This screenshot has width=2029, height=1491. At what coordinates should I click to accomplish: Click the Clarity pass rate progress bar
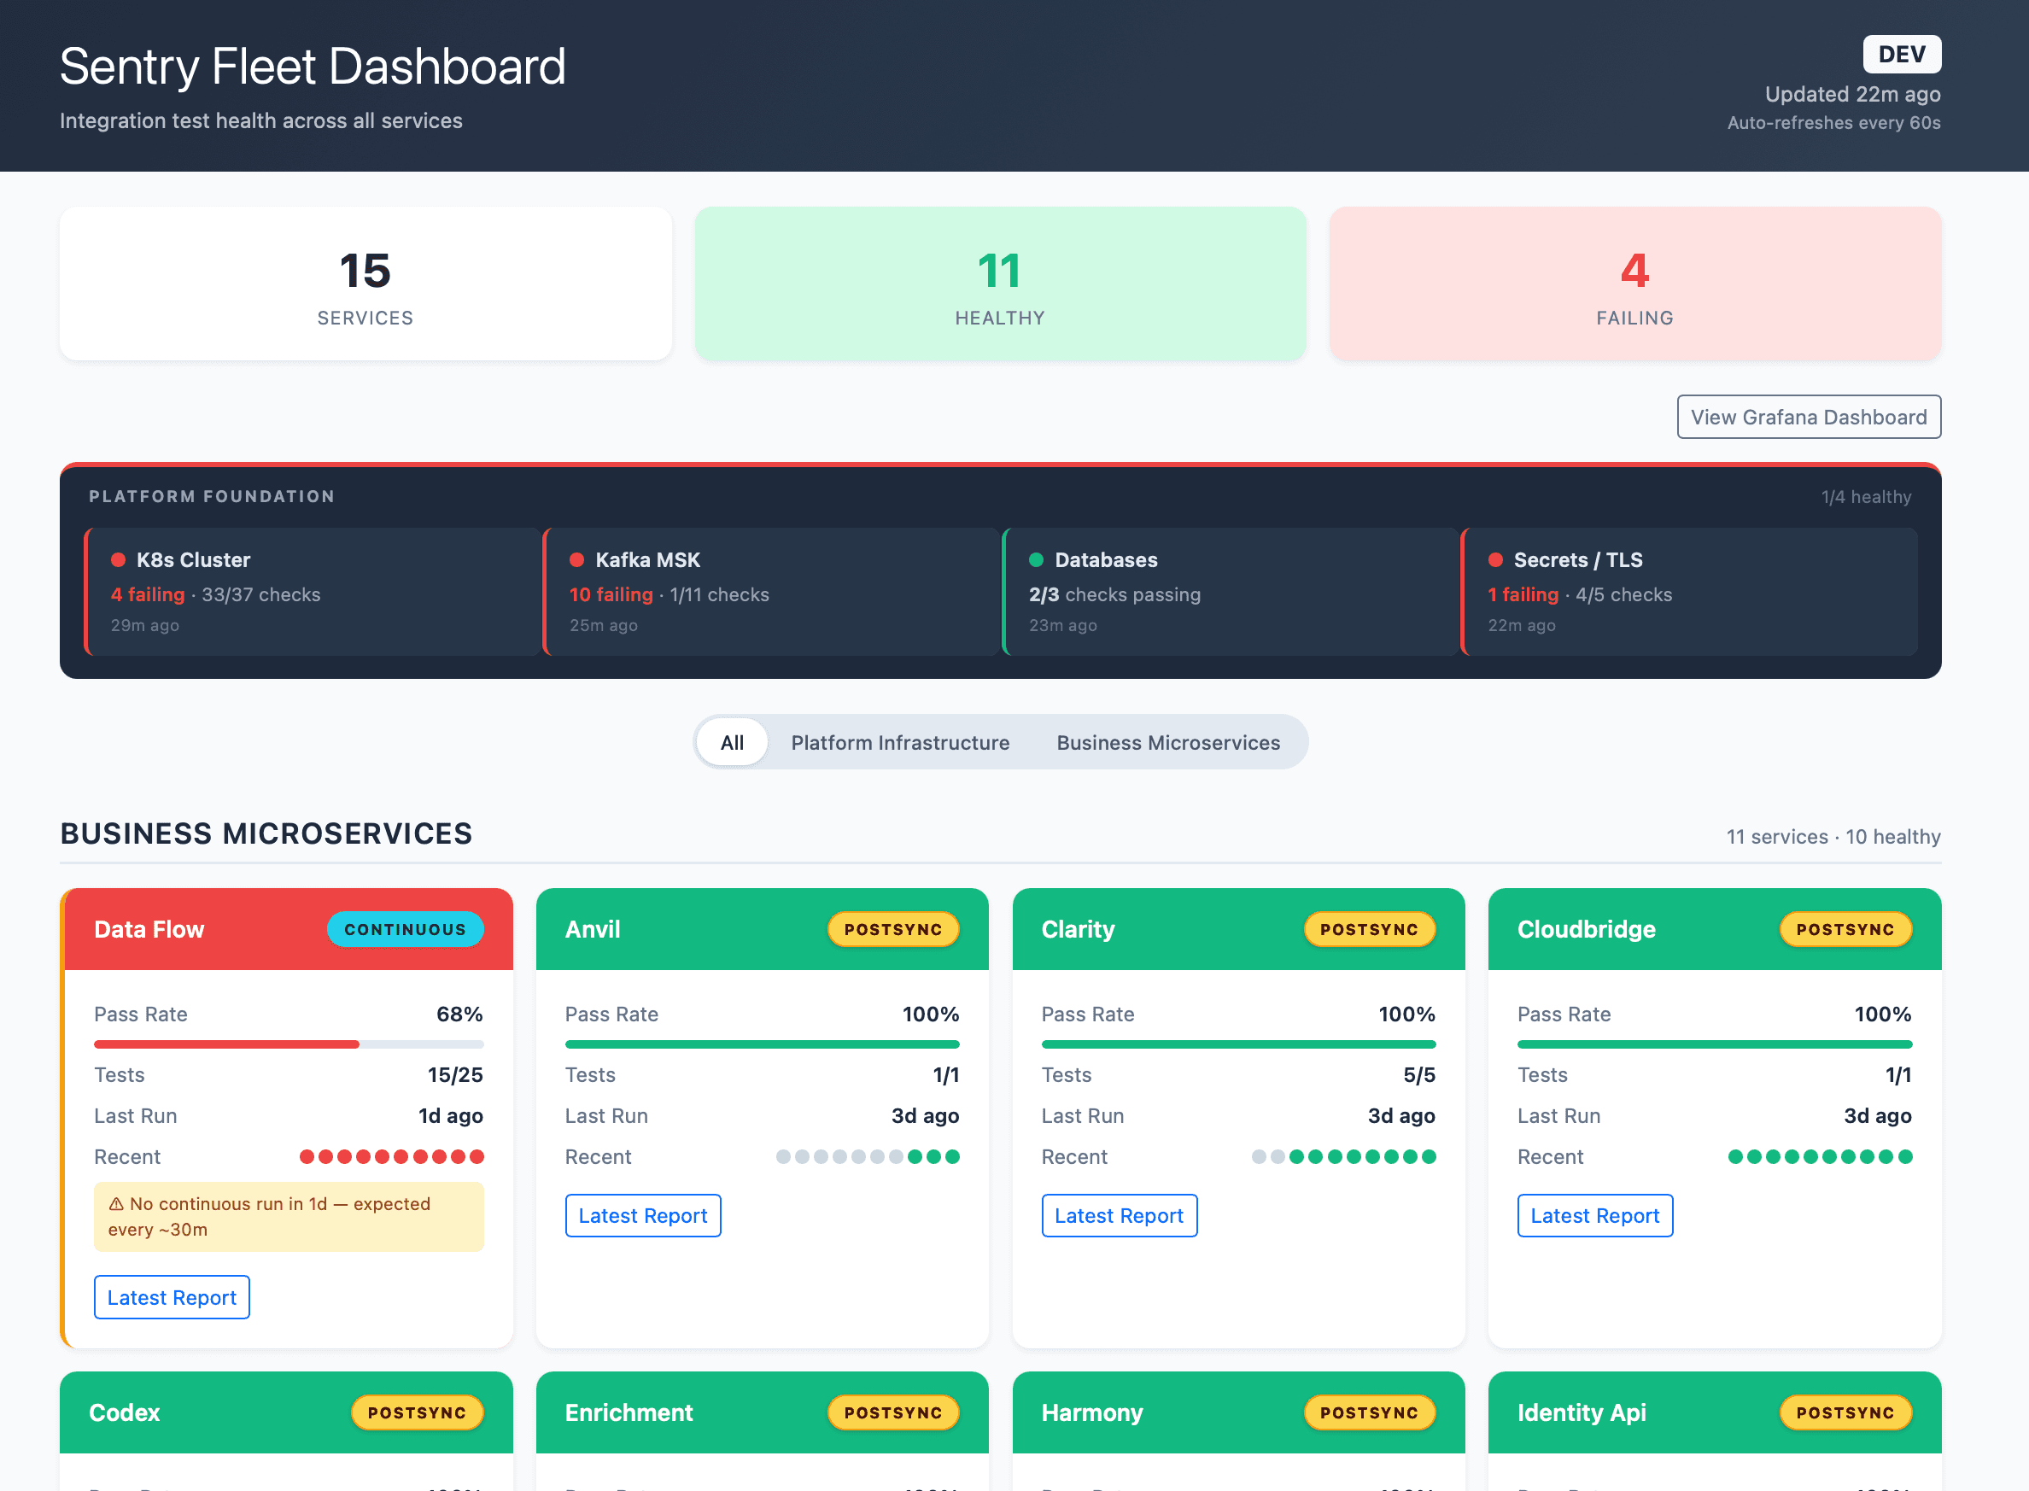point(1238,1044)
